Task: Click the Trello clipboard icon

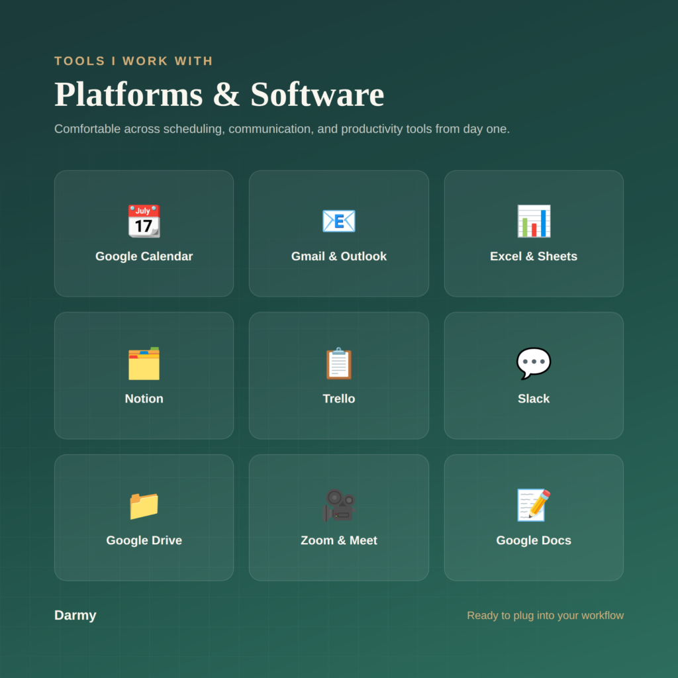Action: click(338, 363)
